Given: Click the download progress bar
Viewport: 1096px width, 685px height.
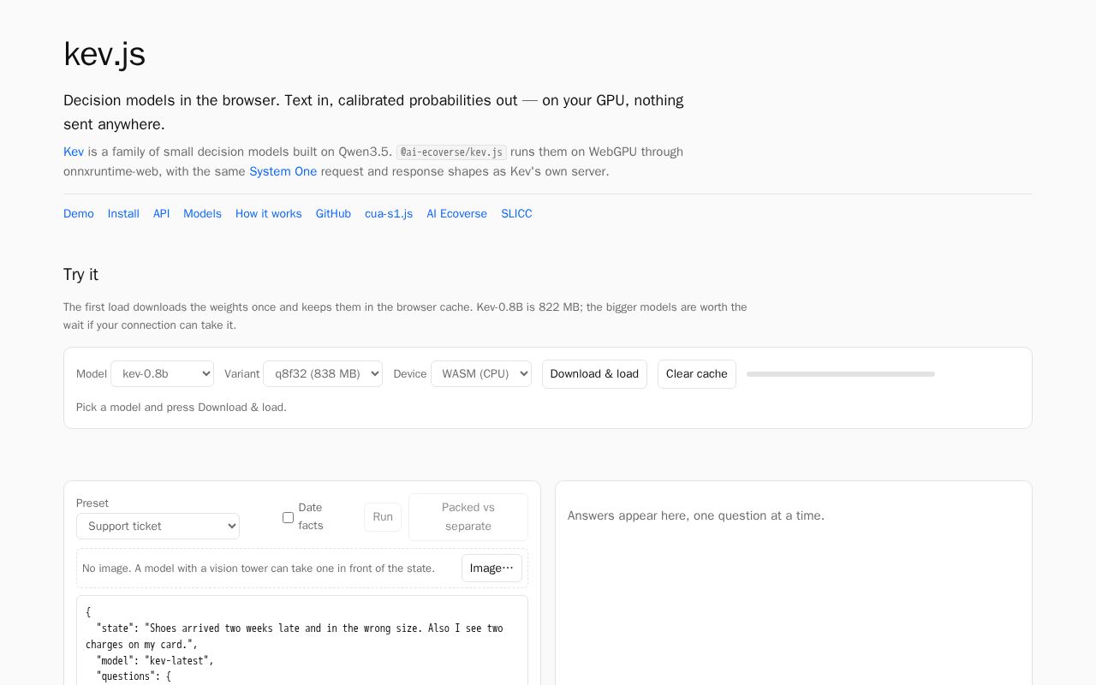Looking at the screenshot, I should click(841, 374).
